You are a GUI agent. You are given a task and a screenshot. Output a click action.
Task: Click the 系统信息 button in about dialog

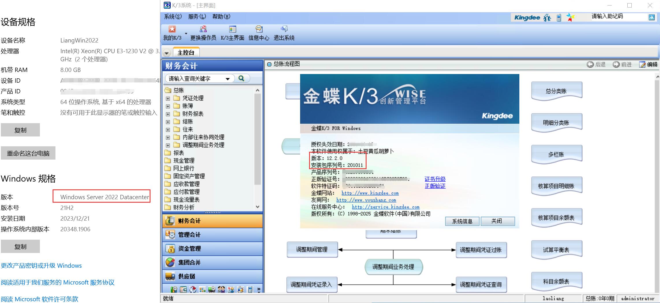point(462,221)
